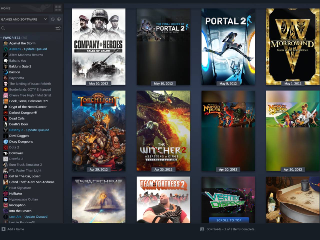Click the Destiny 2 game icon

tap(5, 130)
